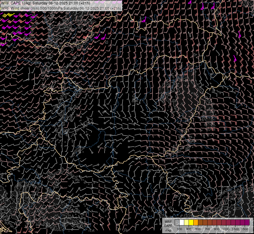Click the yellow wind barbs near top-left
This screenshot has height=234, width=254.
point(8,15)
